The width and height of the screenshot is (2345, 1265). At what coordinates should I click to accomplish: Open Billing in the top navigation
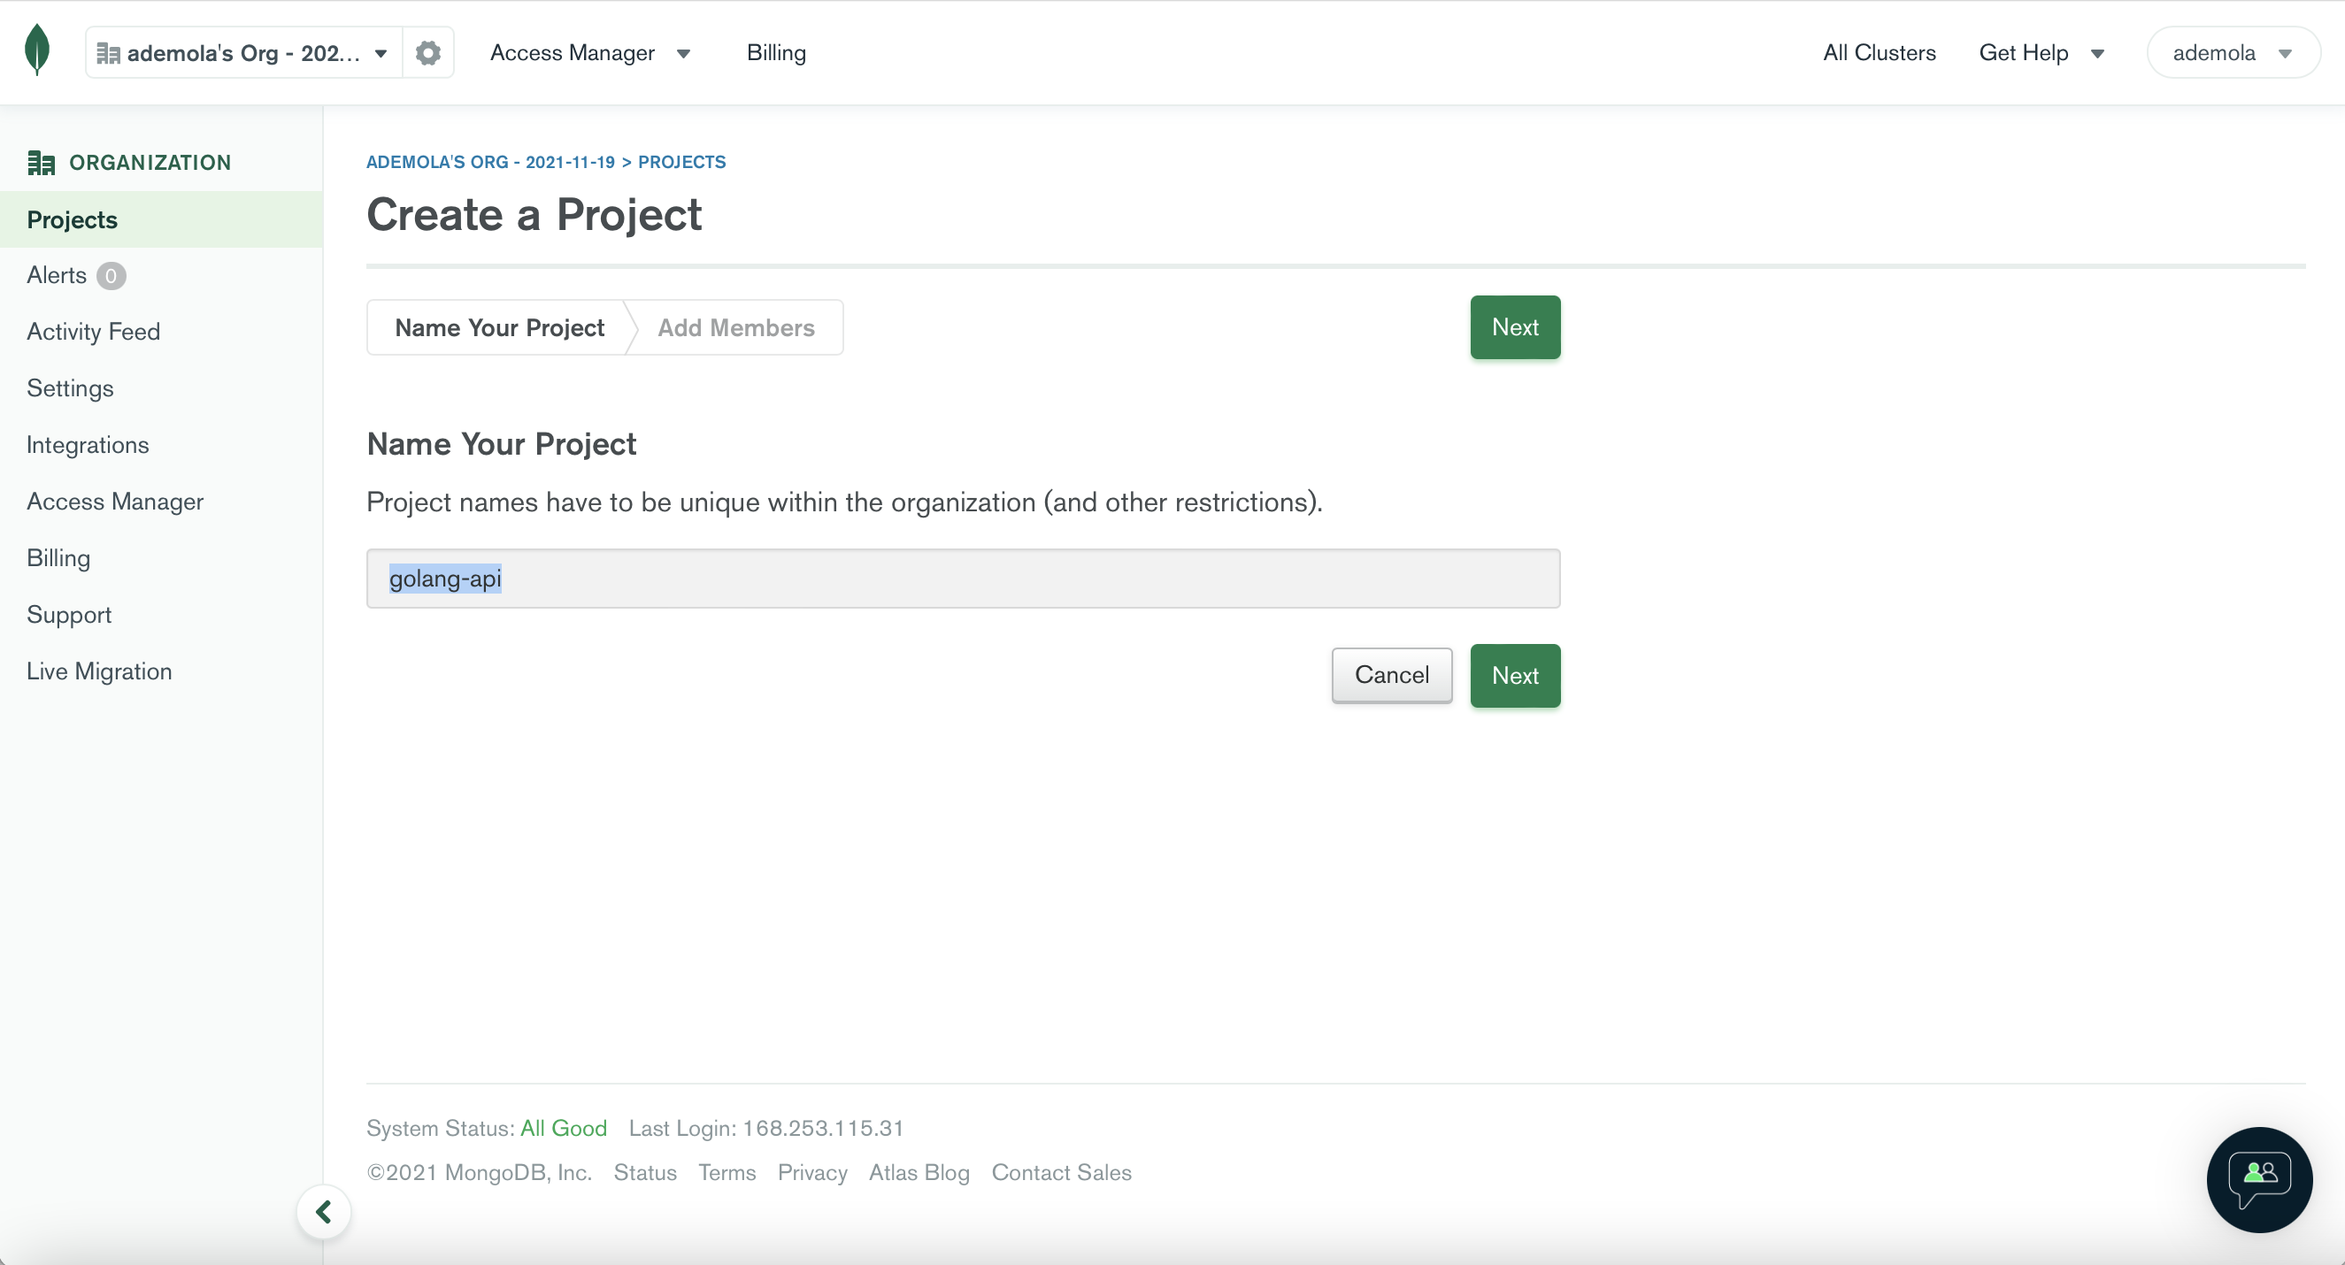click(x=777, y=53)
